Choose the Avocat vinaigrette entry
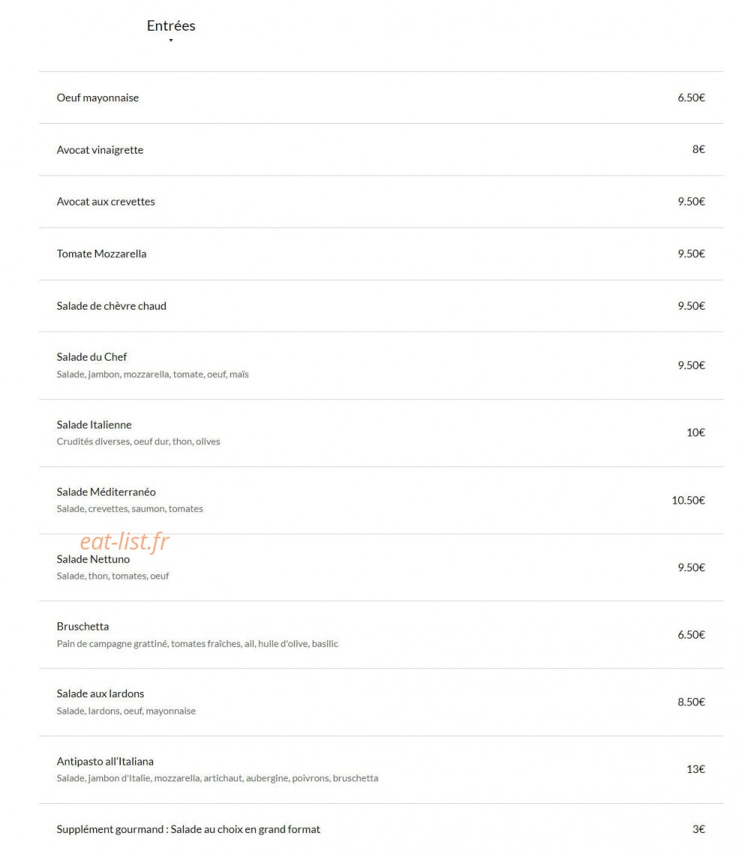742x854 pixels. (x=100, y=150)
